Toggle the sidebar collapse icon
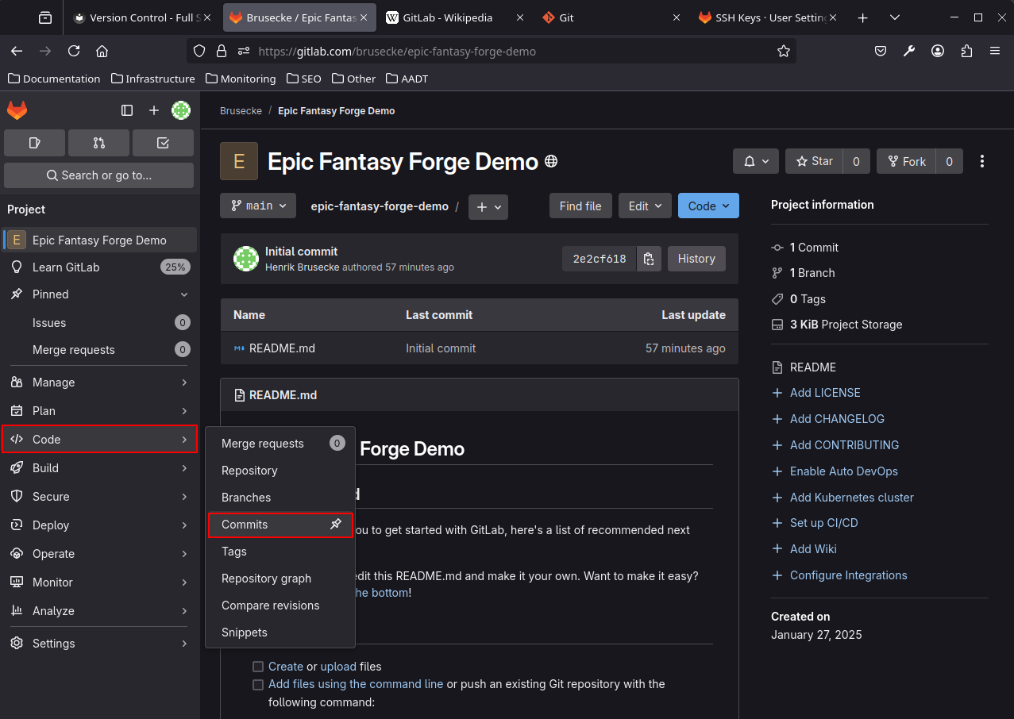Image resolution: width=1014 pixels, height=719 pixels. [x=127, y=110]
